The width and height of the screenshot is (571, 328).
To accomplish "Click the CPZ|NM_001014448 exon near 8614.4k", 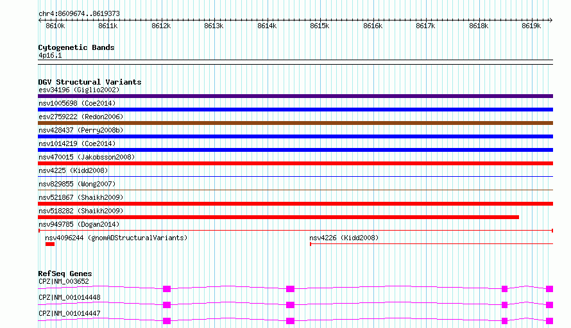I will [290, 305].
